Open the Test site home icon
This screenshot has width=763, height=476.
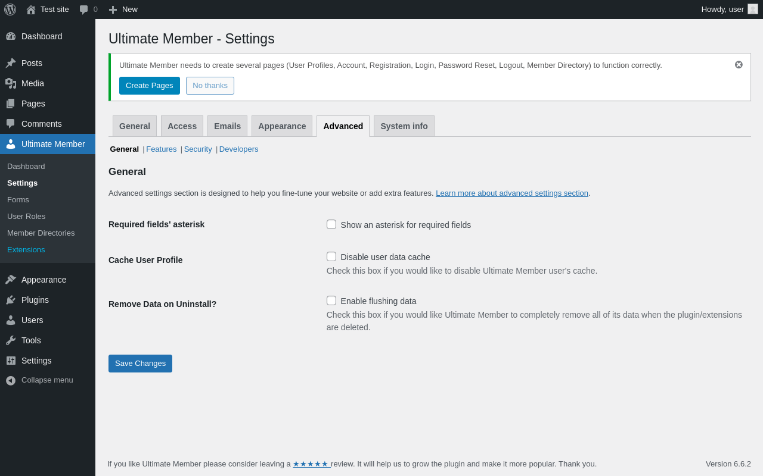point(31,10)
